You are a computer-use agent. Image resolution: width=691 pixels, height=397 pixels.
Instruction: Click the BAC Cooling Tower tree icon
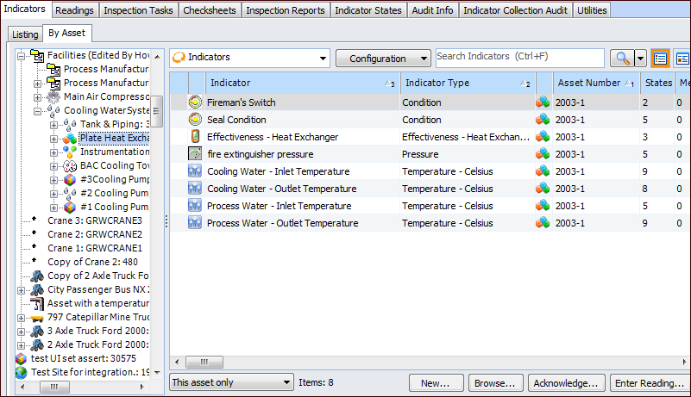(70, 165)
